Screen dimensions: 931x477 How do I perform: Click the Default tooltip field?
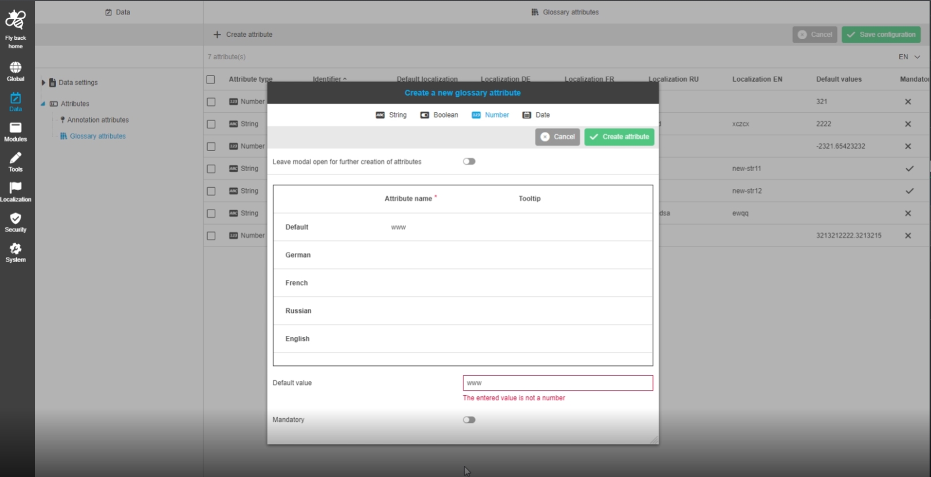583,228
